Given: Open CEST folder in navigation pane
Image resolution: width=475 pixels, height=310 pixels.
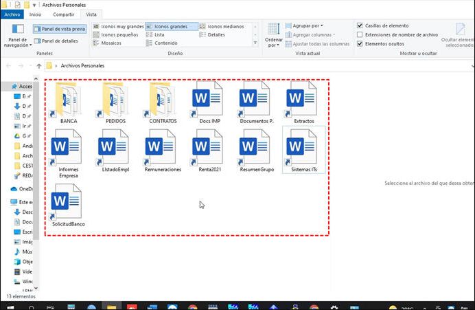Looking at the screenshot, I should point(23,166).
